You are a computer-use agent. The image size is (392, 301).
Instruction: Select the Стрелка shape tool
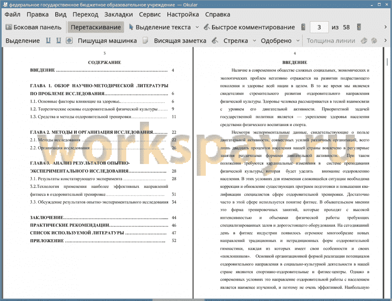(236, 41)
